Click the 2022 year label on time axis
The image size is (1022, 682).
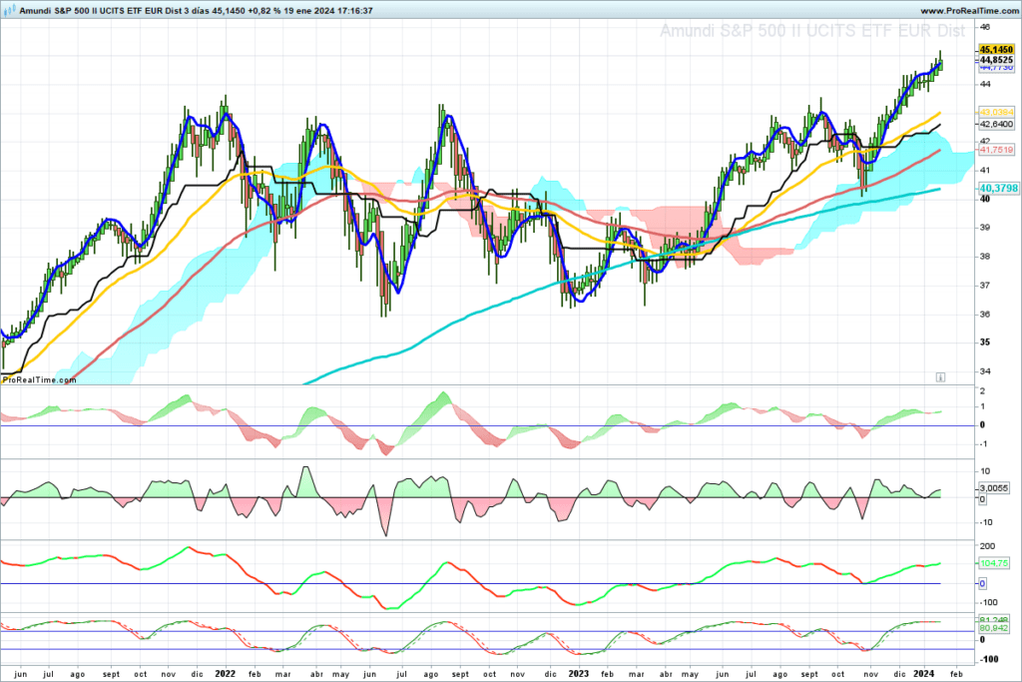tap(225, 674)
